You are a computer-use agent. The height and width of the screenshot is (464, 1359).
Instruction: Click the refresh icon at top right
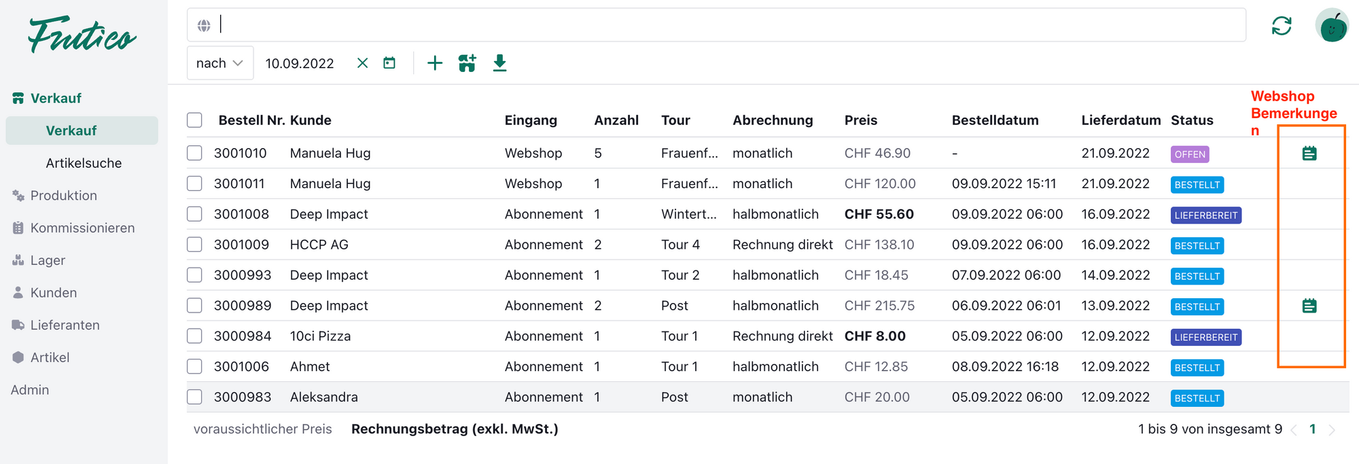[1282, 26]
